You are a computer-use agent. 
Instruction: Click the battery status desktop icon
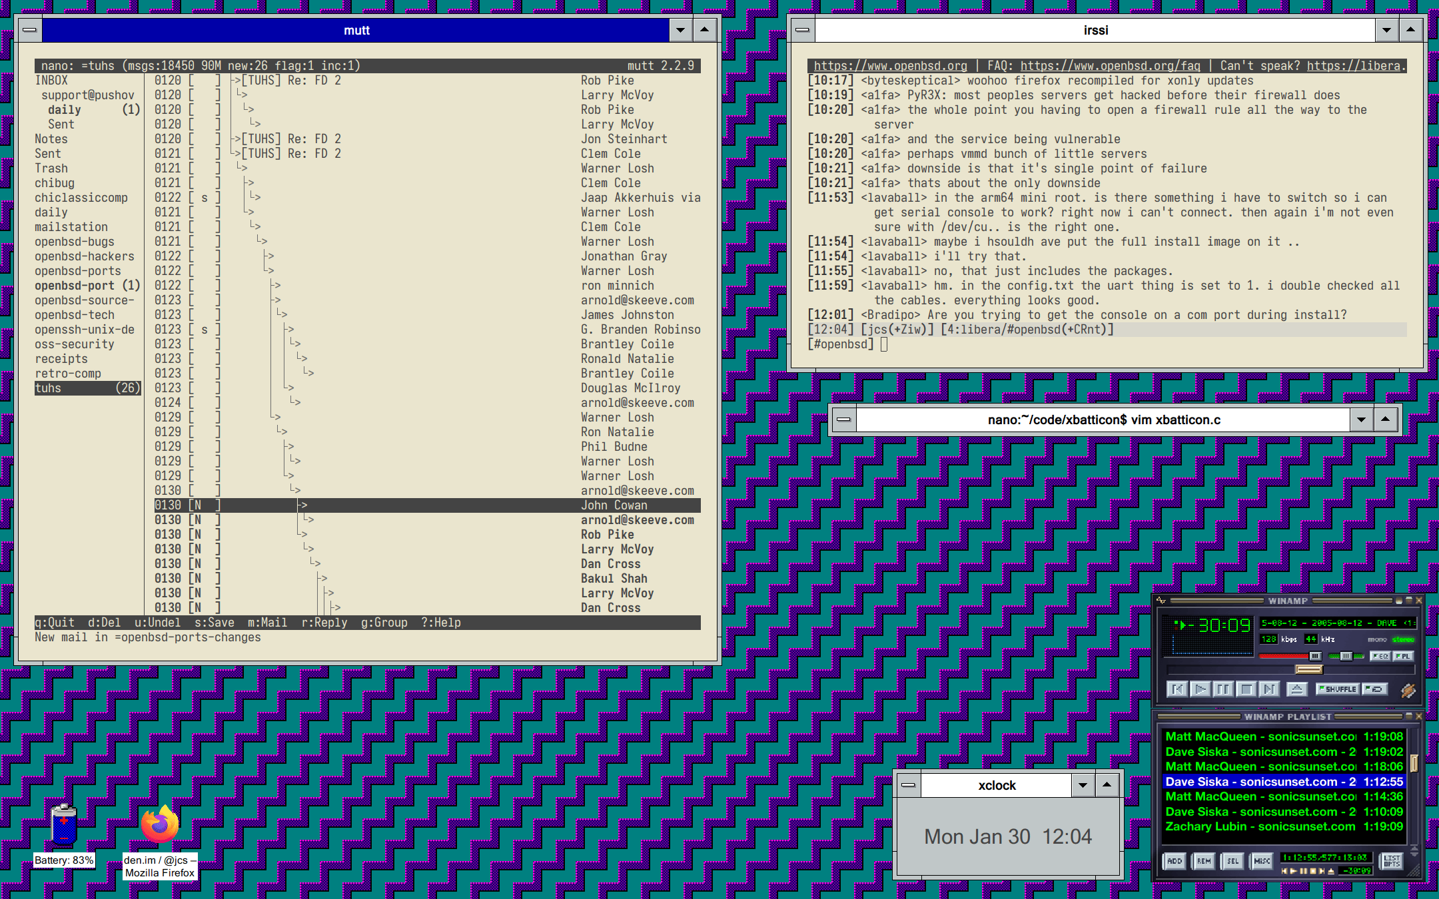click(64, 824)
